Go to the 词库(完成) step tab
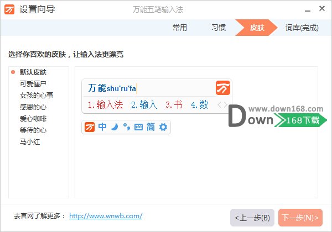The height and width of the screenshot is (232, 332). click(302, 28)
